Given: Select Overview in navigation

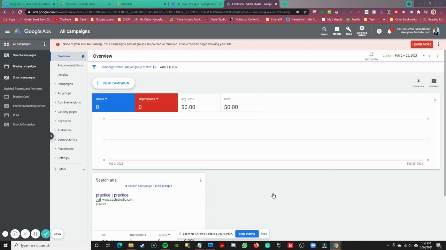Looking at the screenshot, I should pyautogui.click(x=64, y=56).
